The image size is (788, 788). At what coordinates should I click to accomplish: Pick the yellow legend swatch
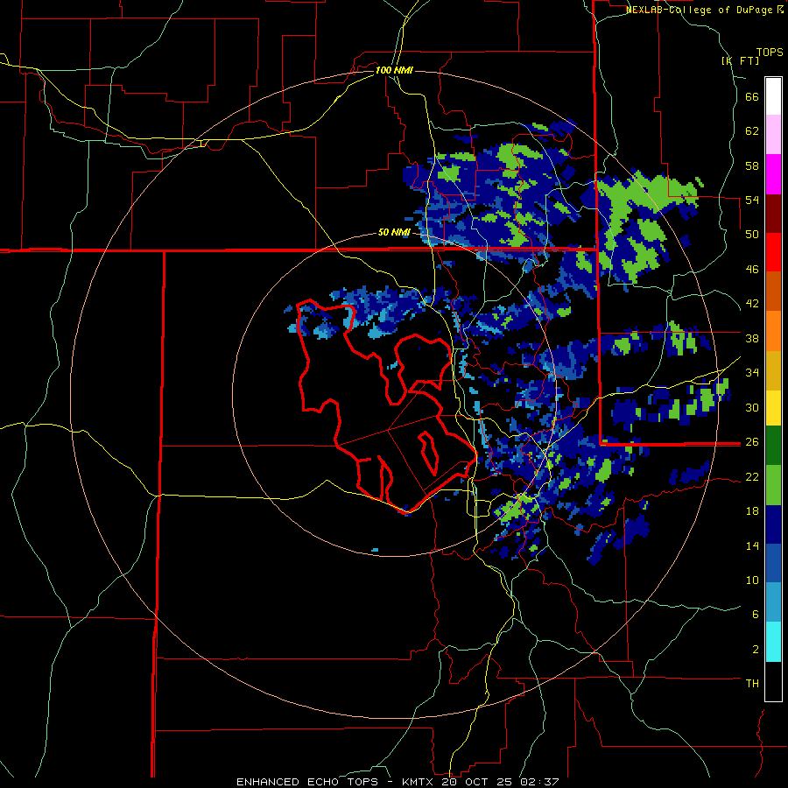tap(773, 408)
